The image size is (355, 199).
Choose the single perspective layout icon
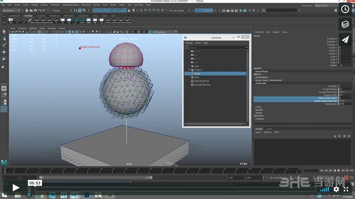(x=4, y=89)
